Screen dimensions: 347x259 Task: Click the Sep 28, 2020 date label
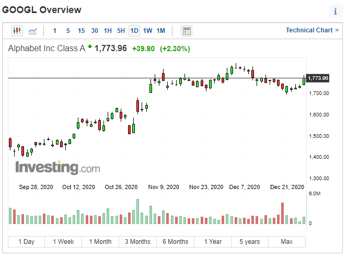pyautogui.click(x=36, y=187)
